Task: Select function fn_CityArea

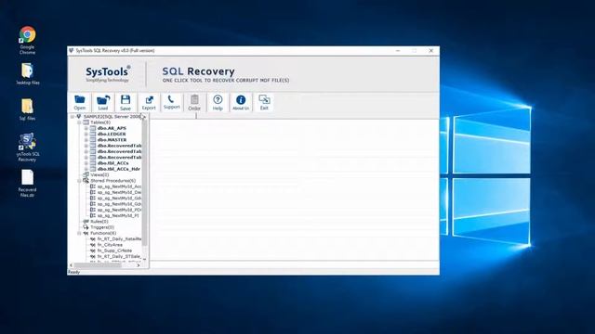Action: point(110,245)
